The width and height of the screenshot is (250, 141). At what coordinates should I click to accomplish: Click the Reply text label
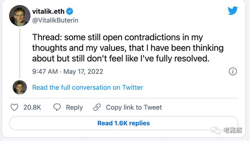point(75,107)
